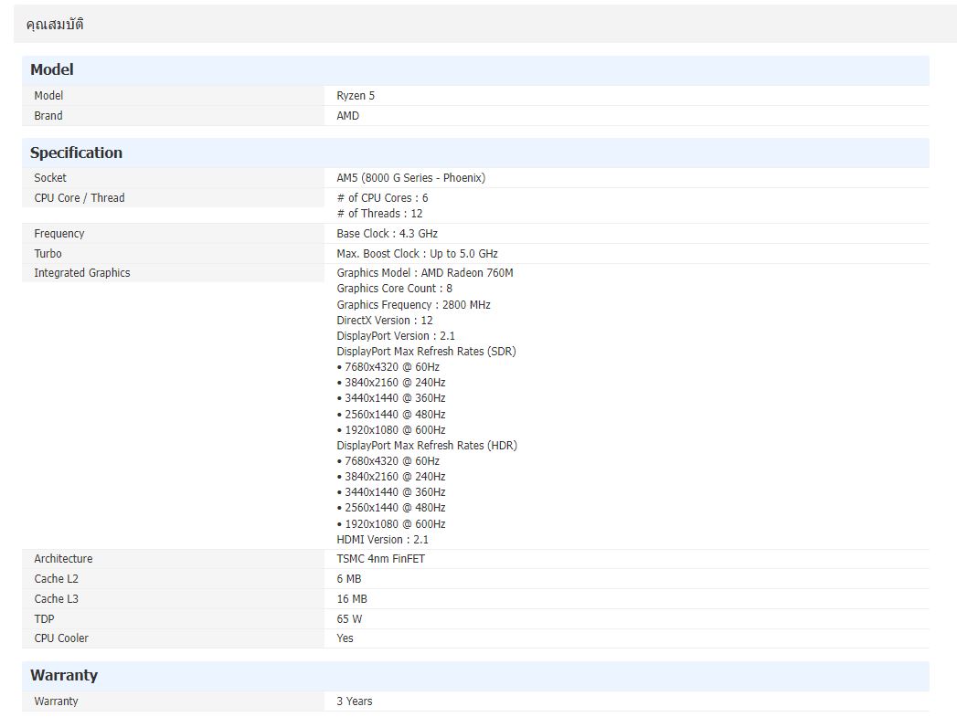This screenshot has height=717, width=957.
Task: Select Graphics Model AMD Radeon 760M line
Action: [424, 273]
